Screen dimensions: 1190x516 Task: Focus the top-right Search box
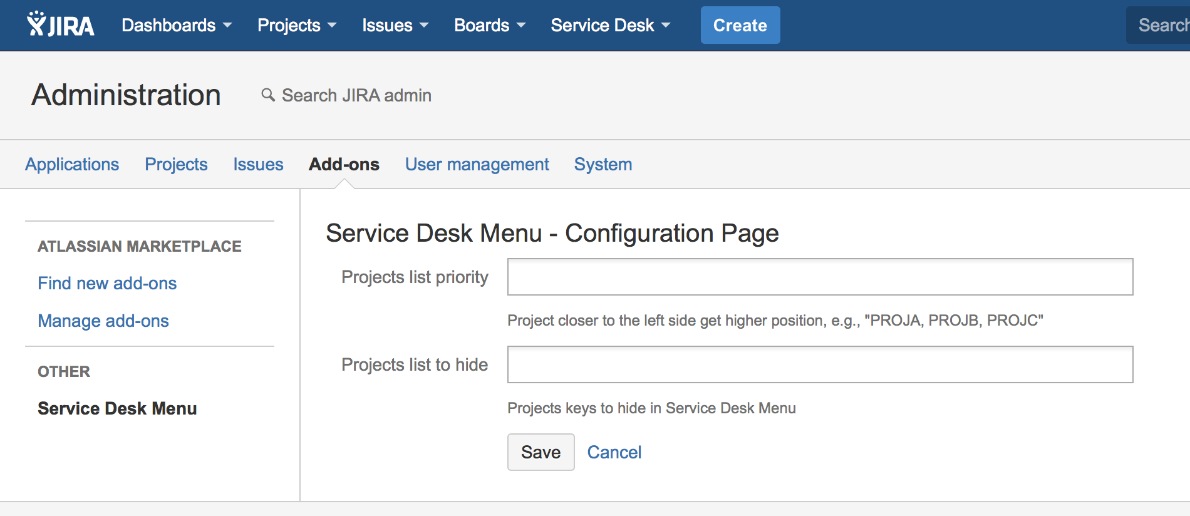[x=1158, y=25]
